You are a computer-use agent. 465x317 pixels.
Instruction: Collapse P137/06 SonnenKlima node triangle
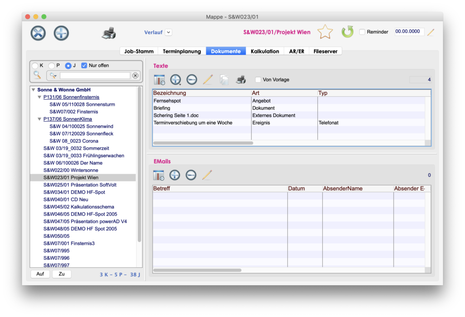(40, 119)
